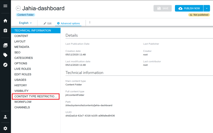Open the tag categories icon

pos(5,55)
